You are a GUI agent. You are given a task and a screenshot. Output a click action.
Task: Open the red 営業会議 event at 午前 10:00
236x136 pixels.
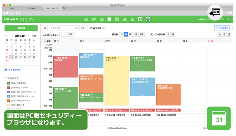[65, 67]
